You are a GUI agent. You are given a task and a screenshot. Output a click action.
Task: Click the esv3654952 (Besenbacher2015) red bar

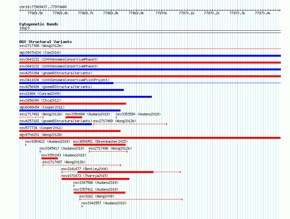[x=99, y=145]
